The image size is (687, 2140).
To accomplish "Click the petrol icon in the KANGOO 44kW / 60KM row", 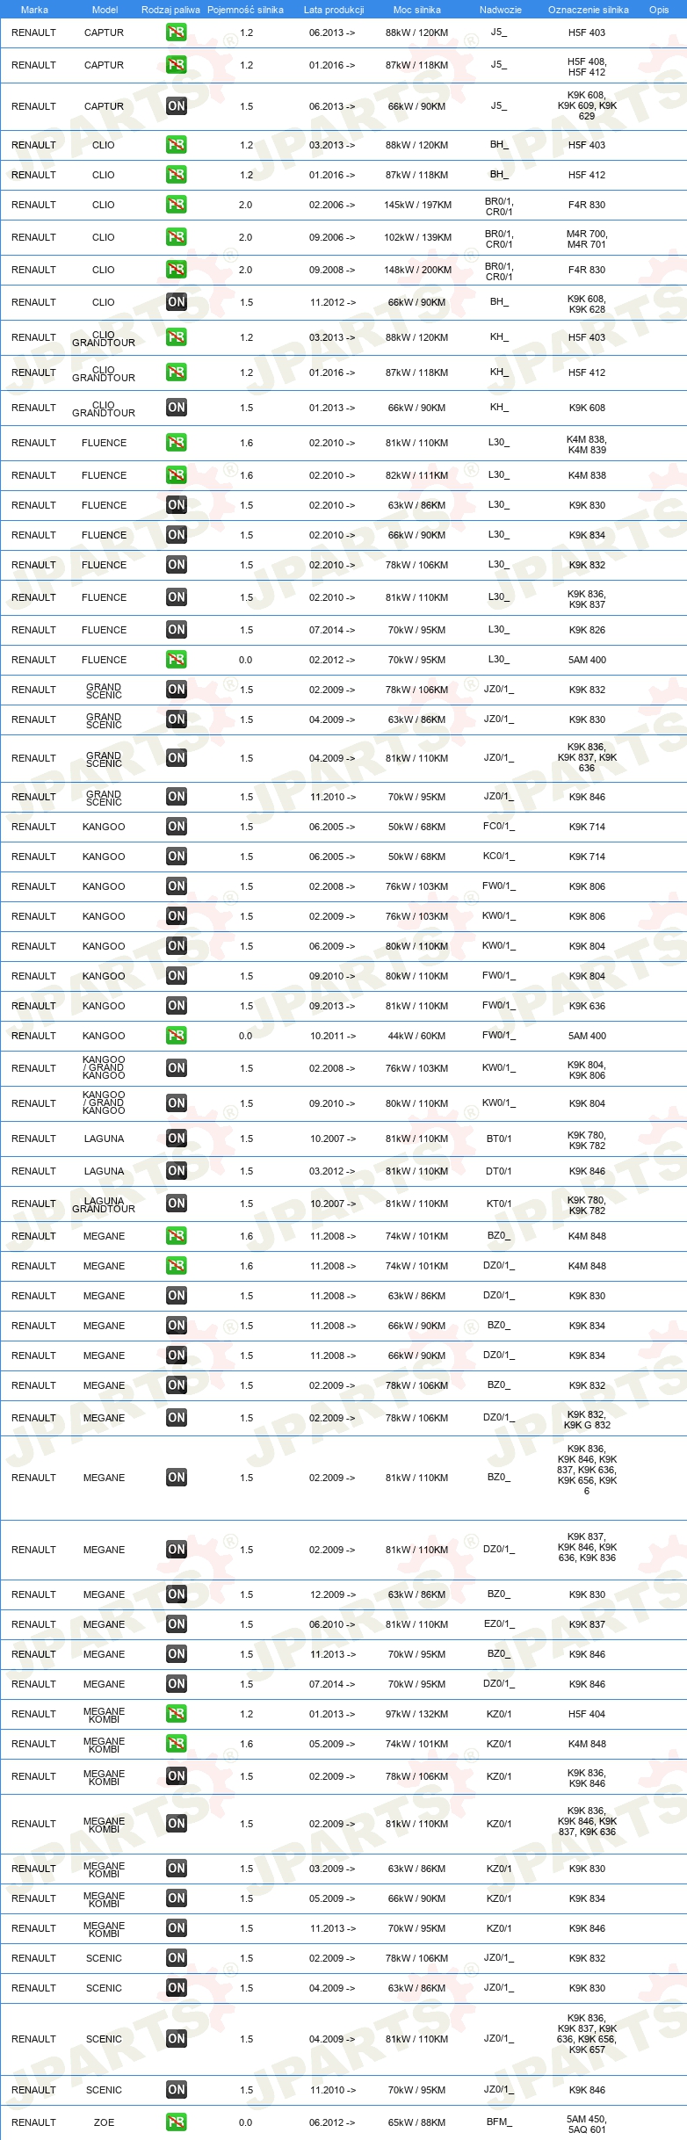I will pos(176,1036).
